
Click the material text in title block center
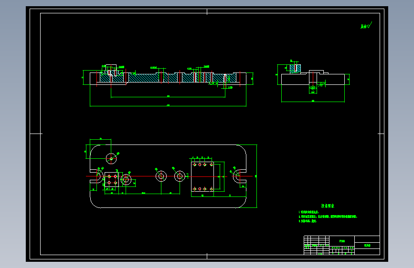click(x=342, y=241)
